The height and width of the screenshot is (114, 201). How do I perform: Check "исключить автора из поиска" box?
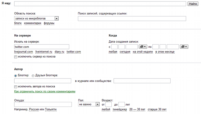coord(16,87)
